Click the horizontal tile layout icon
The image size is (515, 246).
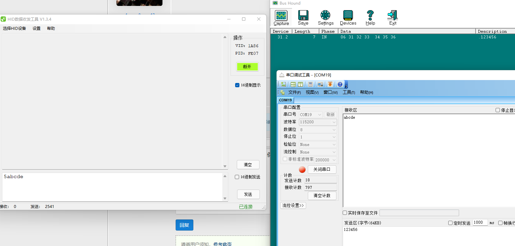pos(293,84)
